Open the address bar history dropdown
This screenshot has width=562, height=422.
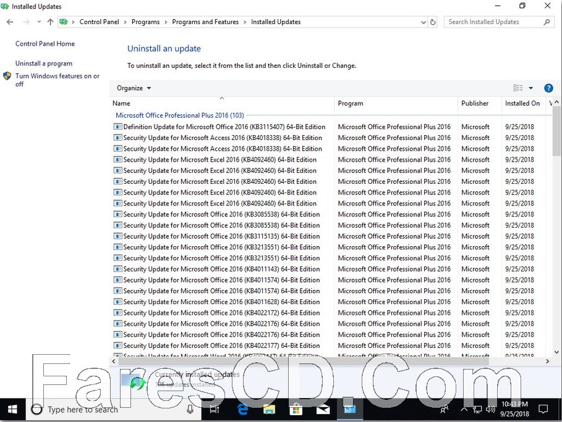point(424,22)
